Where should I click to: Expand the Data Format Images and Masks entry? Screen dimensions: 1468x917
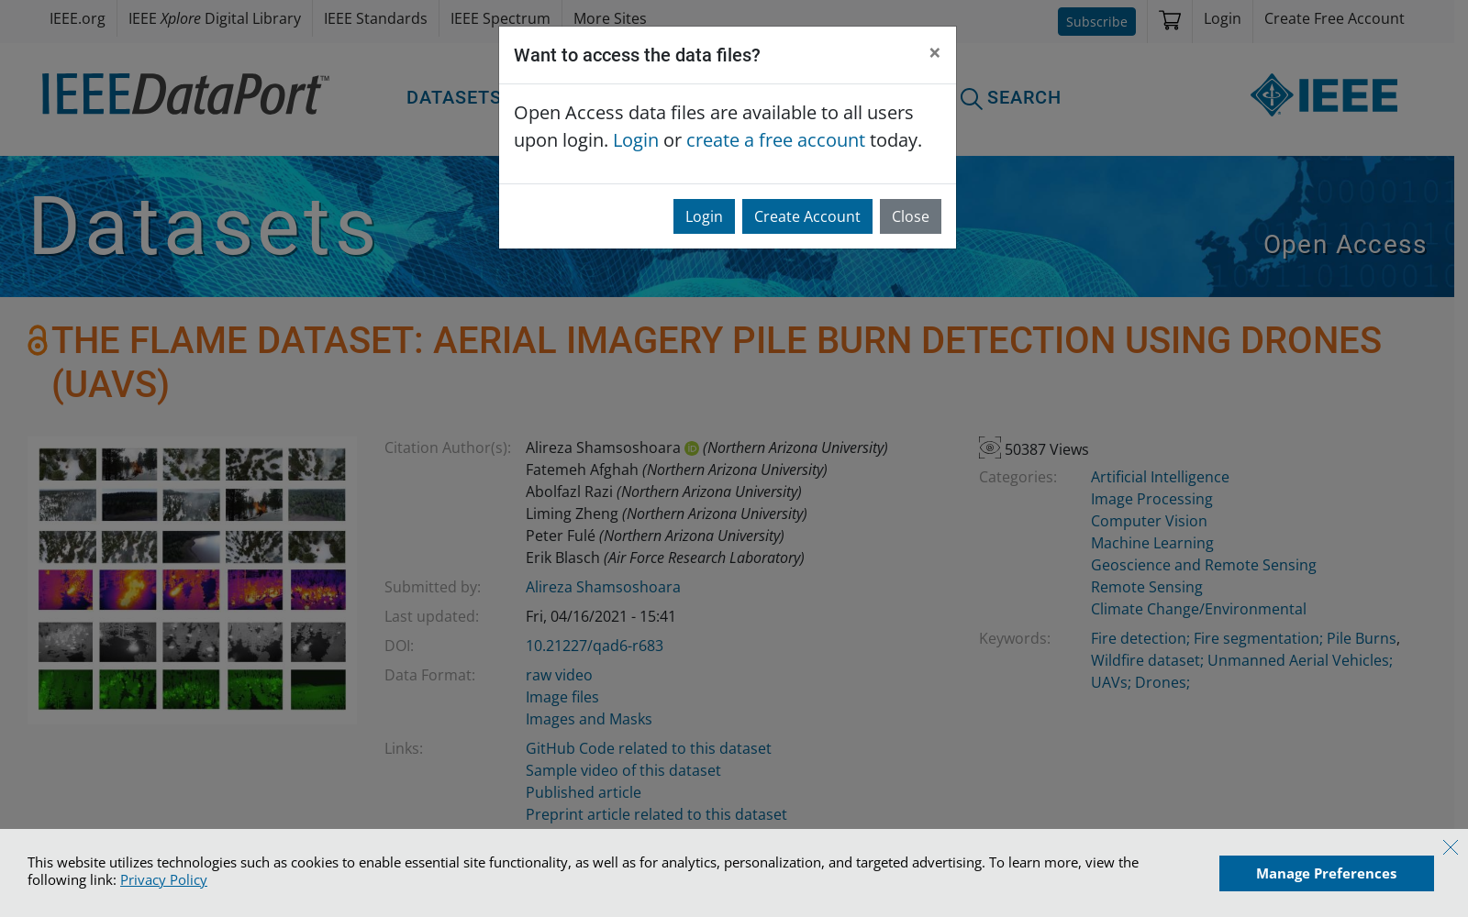[588, 719]
